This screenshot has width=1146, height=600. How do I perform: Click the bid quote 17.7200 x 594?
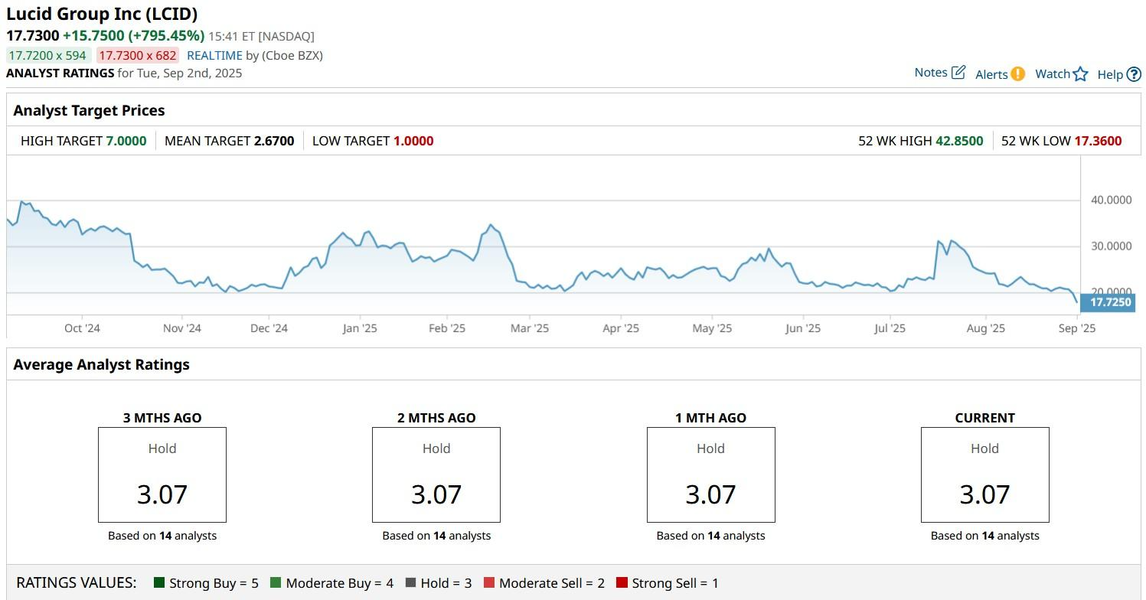47,55
